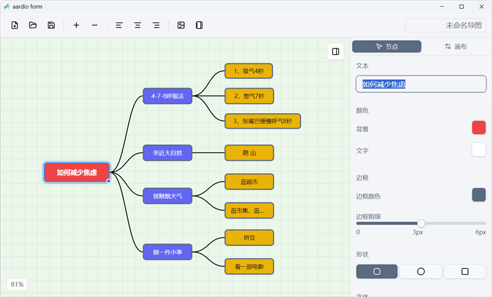Click the 未命名导图 title field
492x297 pixels.
[x=445, y=25]
